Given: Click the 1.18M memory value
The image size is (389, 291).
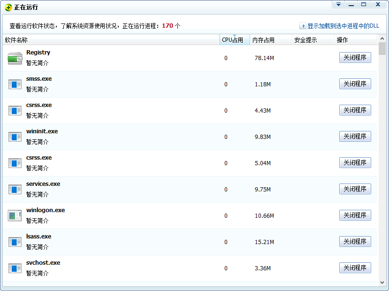Looking at the screenshot, I should pos(262,84).
